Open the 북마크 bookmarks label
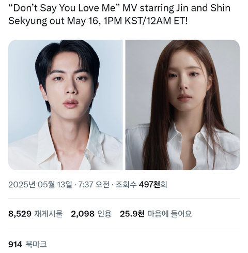 pyautogui.click(x=36, y=244)
